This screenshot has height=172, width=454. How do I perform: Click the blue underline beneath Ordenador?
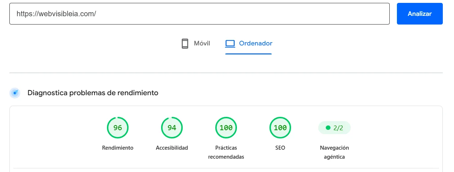pos(248,54)
